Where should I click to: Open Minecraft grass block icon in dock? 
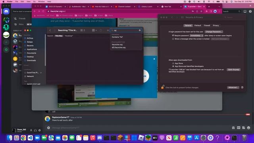pyautogui.click(x=148, y=138)
